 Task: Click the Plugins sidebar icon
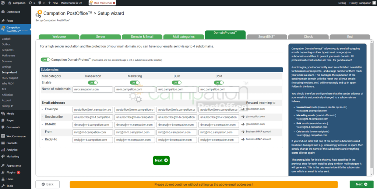point(3,172)
